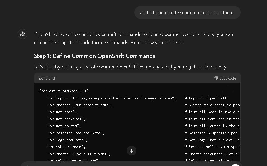Click the scroll-to-bottom down arrow button
This screenshot has height=166, width=267.
click(131, 151)
